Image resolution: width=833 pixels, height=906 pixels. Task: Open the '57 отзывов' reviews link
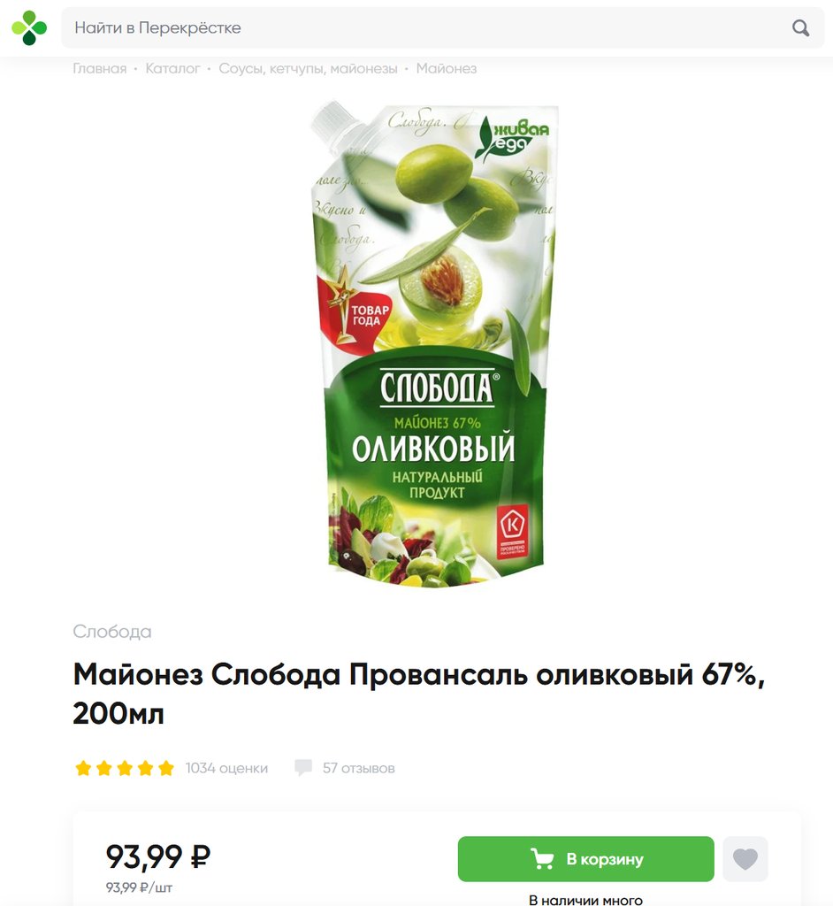pyautogui.click(x=359, y=768)
